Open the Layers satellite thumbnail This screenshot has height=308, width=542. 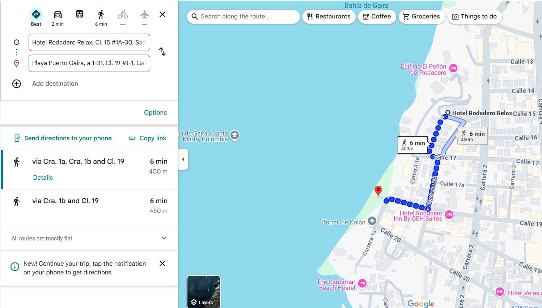coord(204,292)
